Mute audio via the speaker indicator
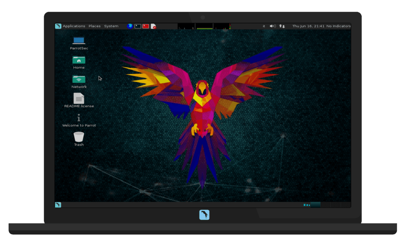405x246 pixels. click(x=273, y=26)
